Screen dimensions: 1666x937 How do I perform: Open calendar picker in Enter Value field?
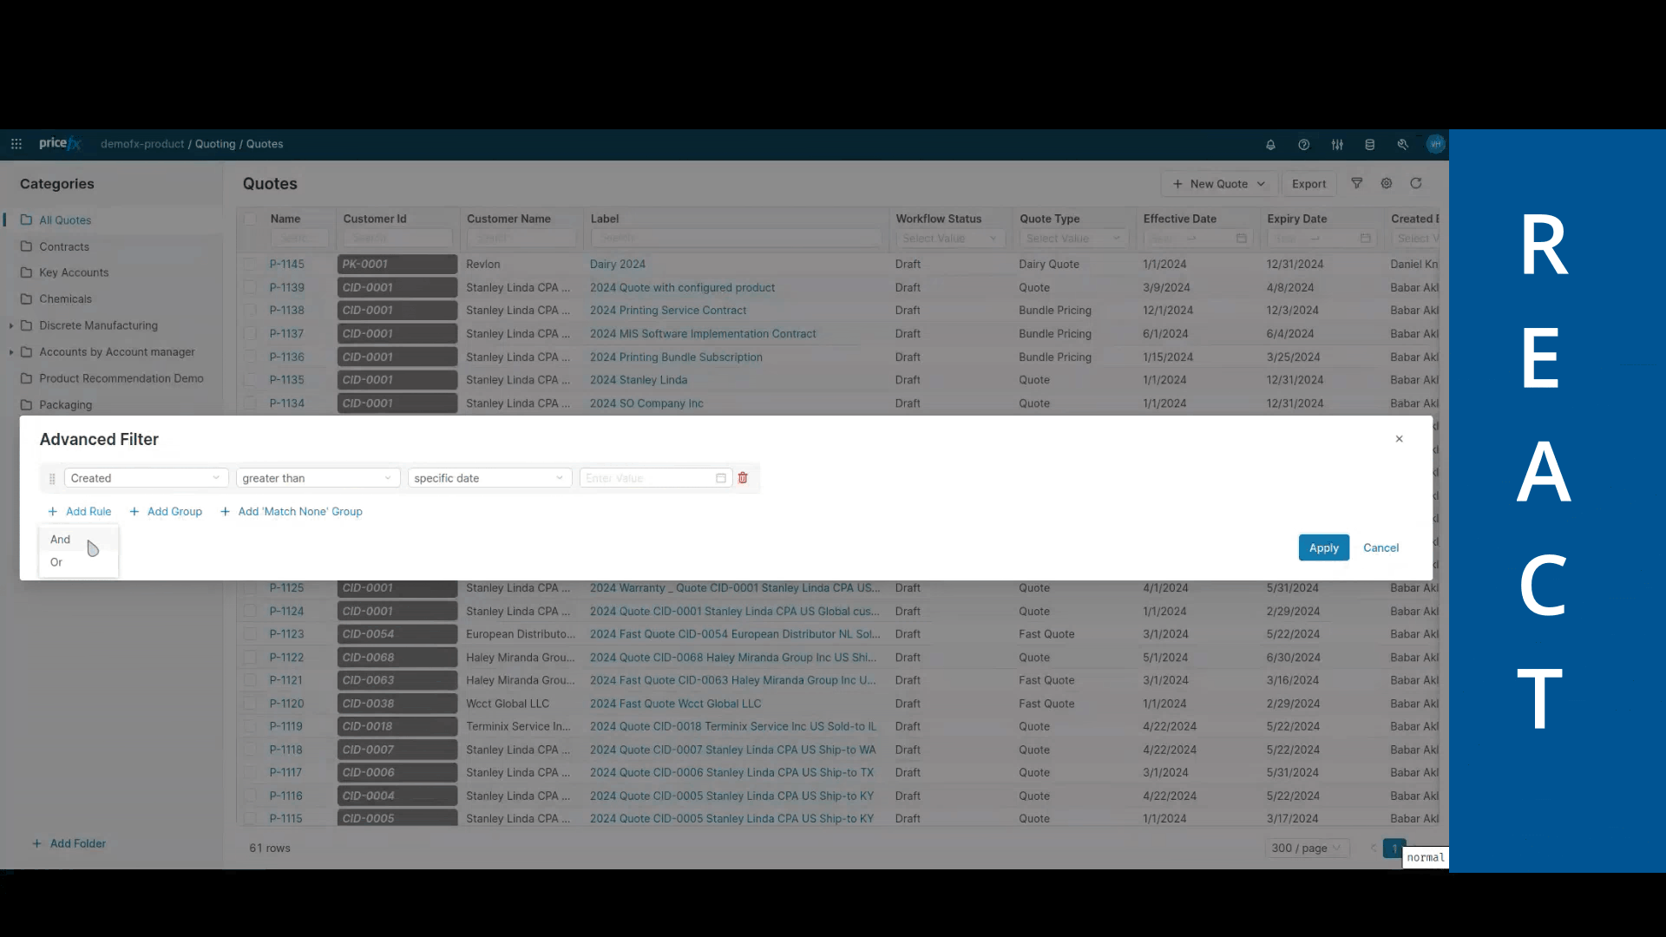720,478
